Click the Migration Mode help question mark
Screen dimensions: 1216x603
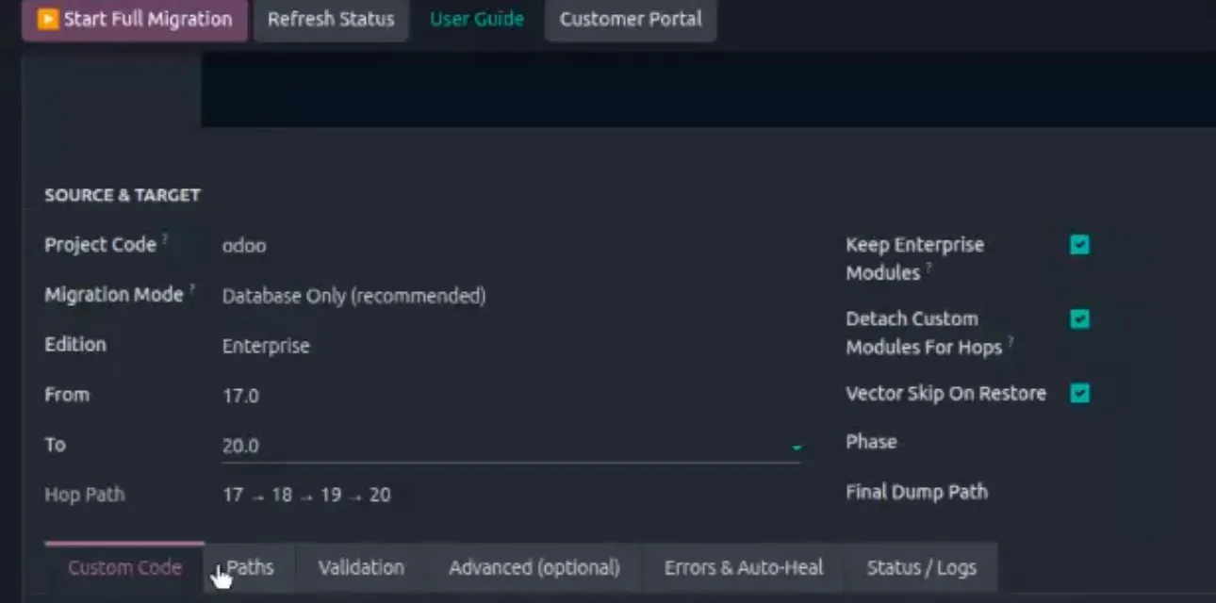tap(192, 289)
